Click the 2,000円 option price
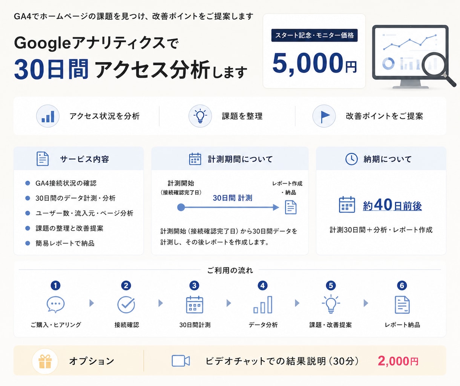460x386 pixels. pyautogui.click(x=398, y=361)
